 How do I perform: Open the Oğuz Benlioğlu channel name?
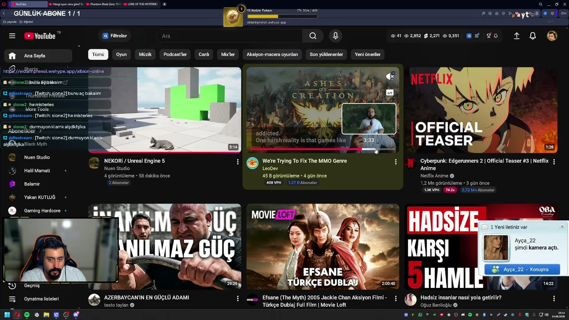coord(436,305)
